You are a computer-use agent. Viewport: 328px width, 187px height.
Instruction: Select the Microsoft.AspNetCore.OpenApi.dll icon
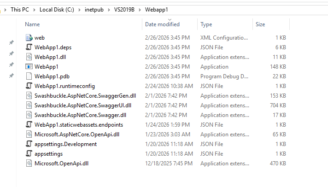(x=29, y=134)
